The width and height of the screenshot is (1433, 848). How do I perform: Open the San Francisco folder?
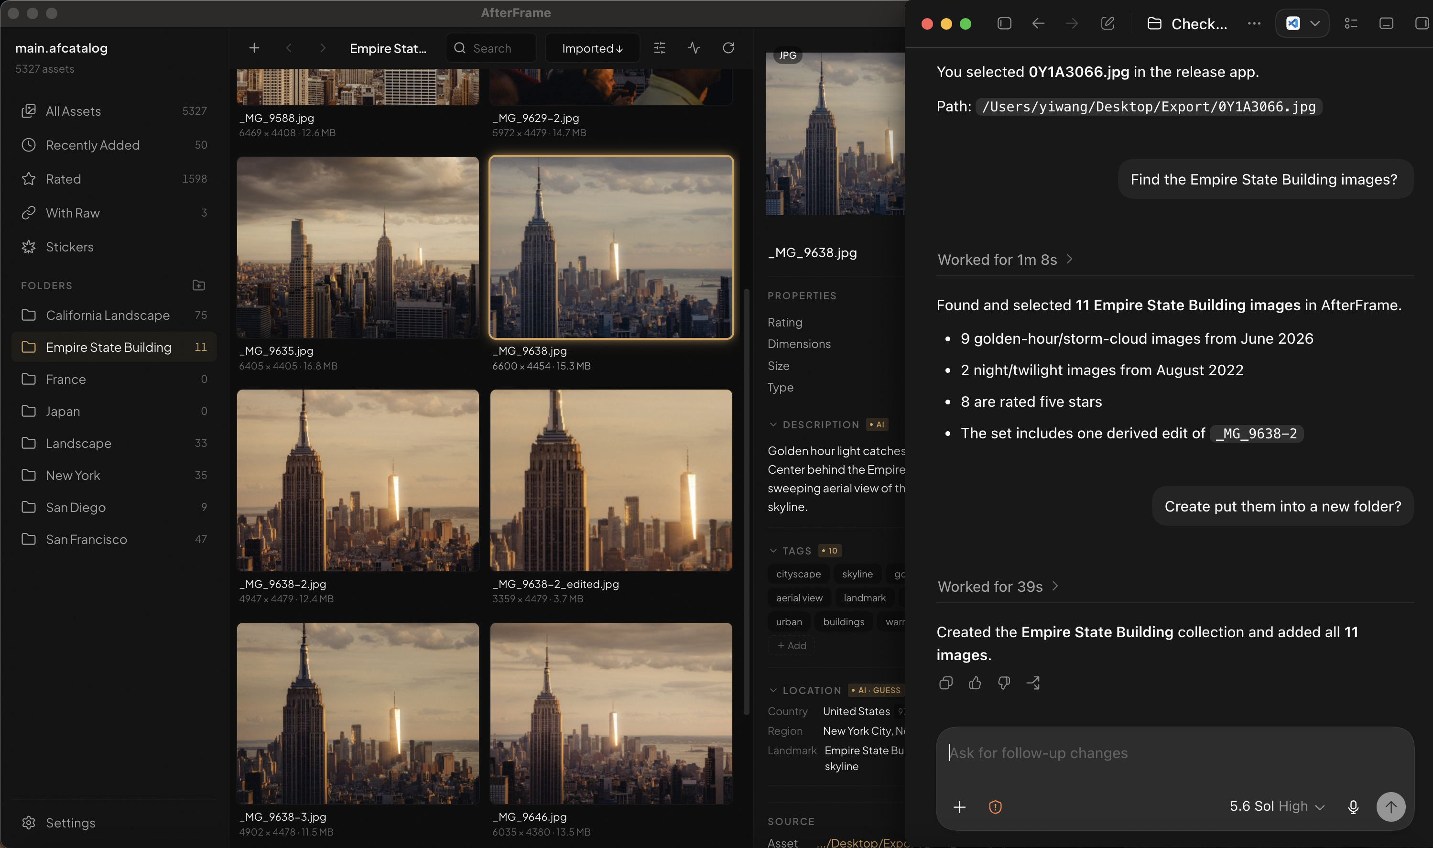(114, 539)
